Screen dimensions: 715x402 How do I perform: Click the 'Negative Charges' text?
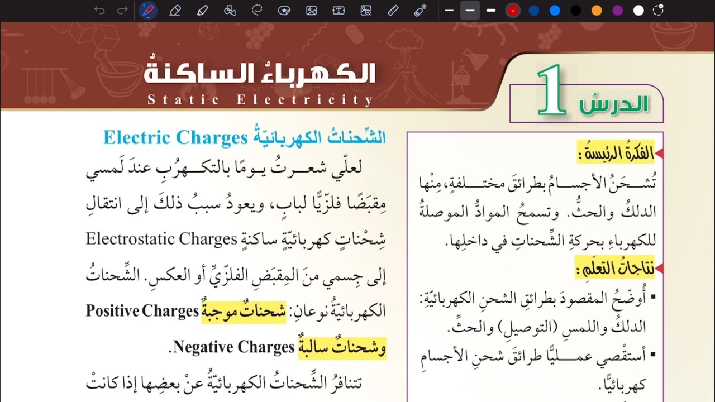point(234,347)
